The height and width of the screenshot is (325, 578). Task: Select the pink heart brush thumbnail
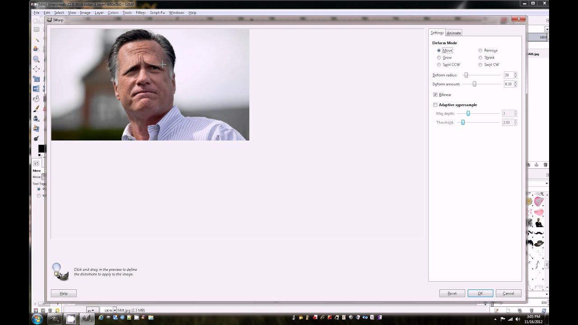(539, 201)
